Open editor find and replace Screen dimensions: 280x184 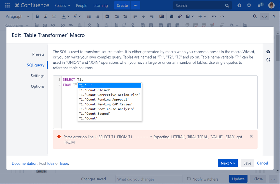255,17
